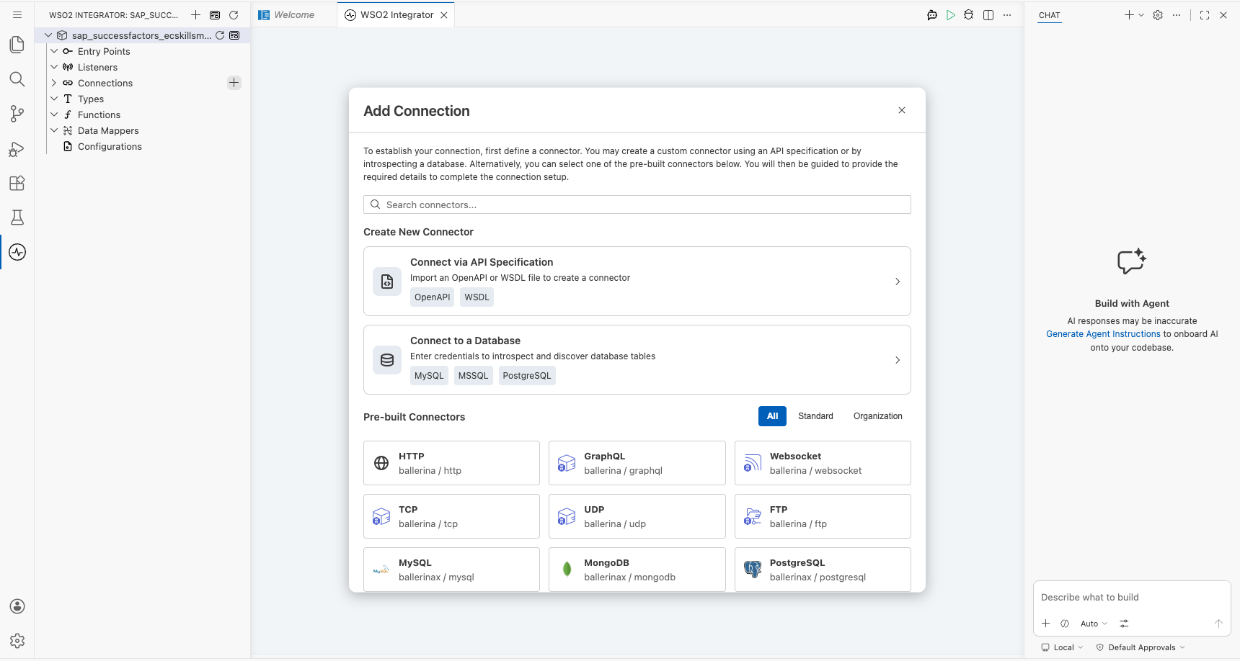1240x661 pixels.
Task: Open the Auto mode dropdown in chat
Action: tap(1094, 624)
